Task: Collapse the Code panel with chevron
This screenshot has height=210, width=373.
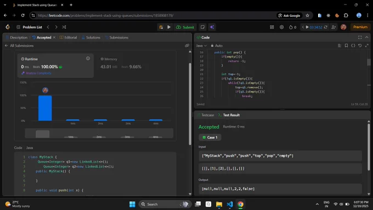Action: [366, 37]
